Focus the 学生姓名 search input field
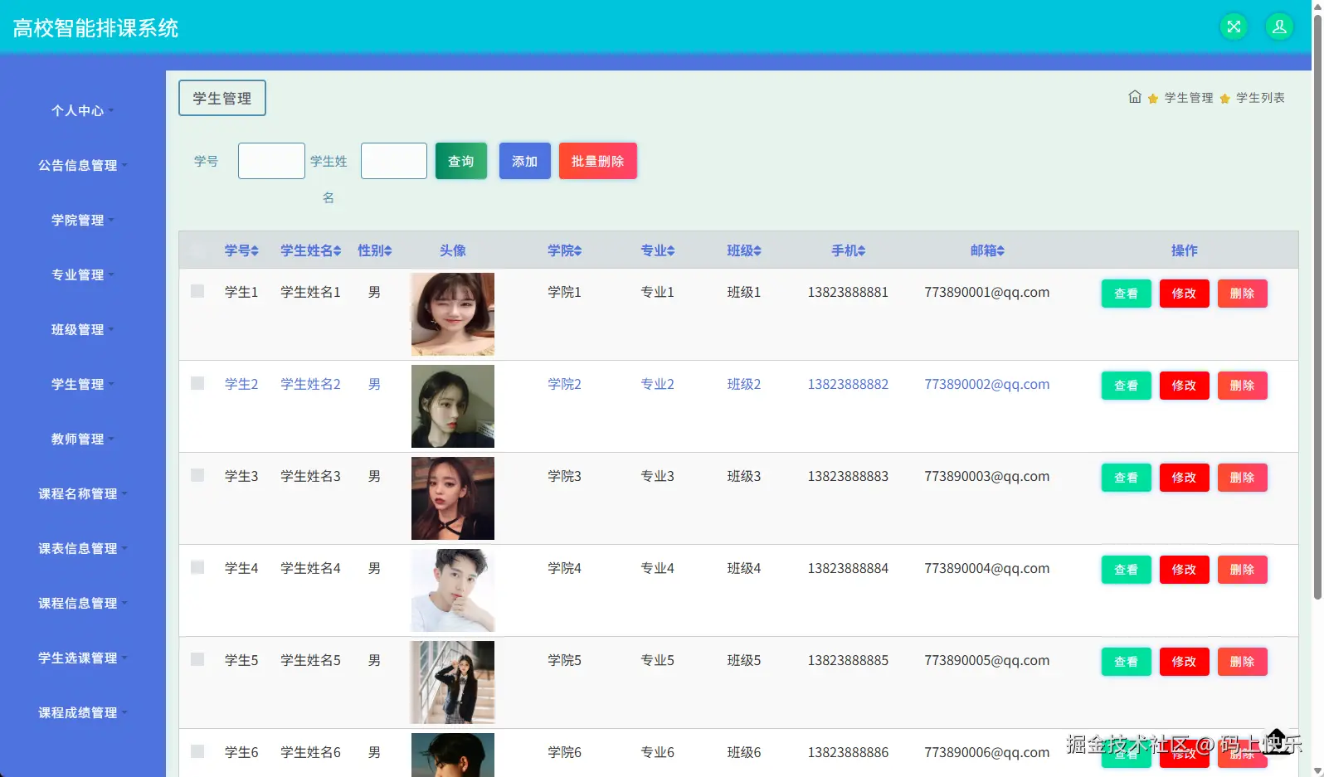The image size is (1324, 777). (x=394, y=161)
